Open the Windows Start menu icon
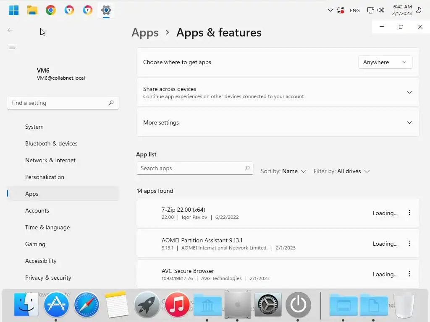The width and height of the screenshot is (430, 322). pos(13,10)
